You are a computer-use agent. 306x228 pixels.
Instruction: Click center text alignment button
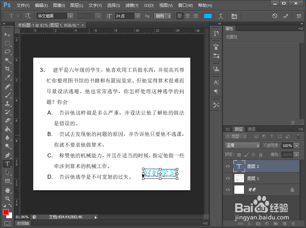tap(188, 16)
